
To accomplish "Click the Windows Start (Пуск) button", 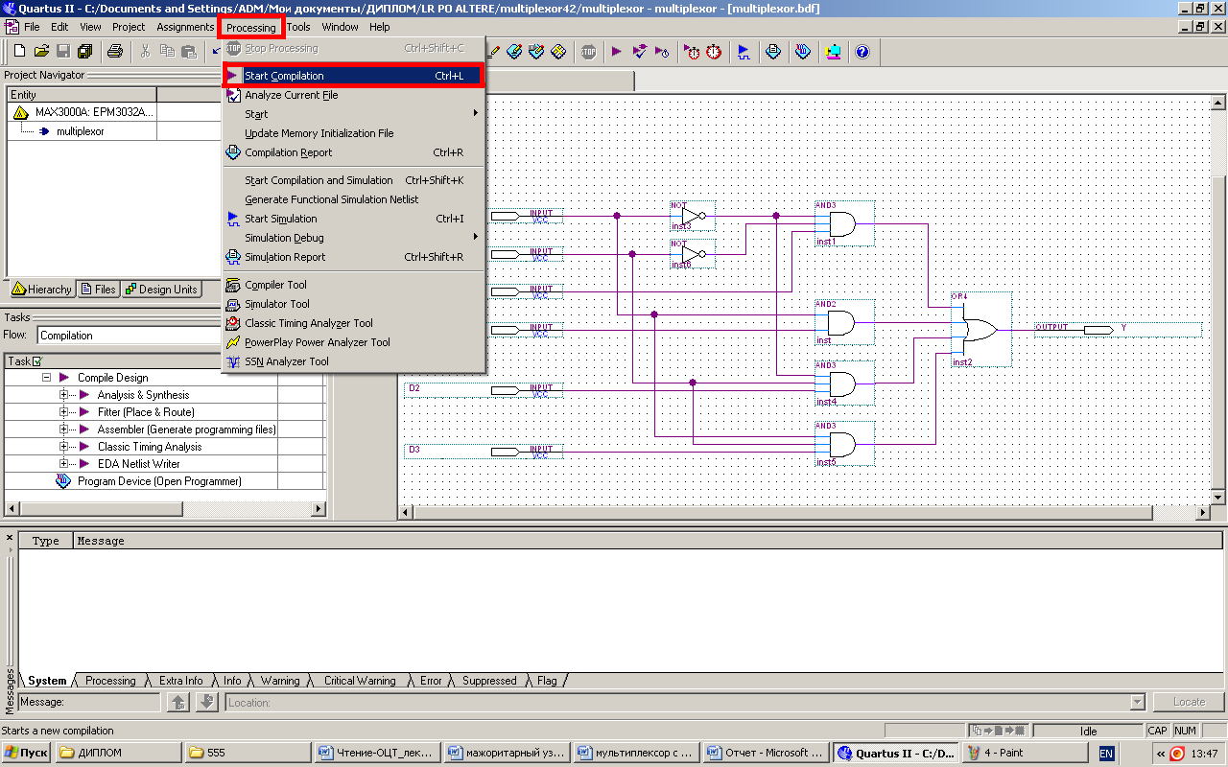I will [26, 753].
